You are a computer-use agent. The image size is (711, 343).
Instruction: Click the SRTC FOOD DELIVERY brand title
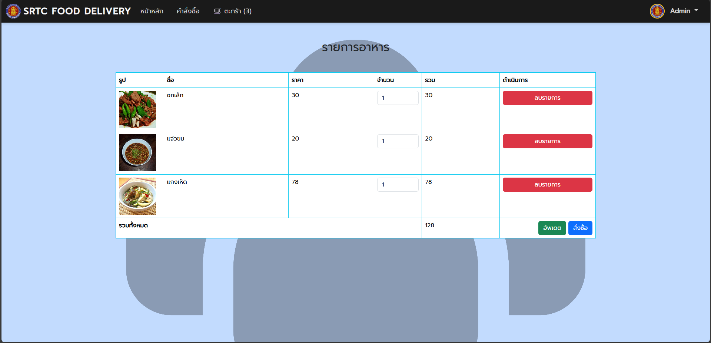pos(77,11)
